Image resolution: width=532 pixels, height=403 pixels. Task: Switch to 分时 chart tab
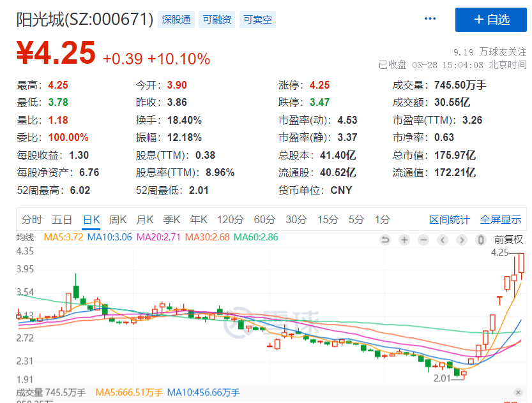click(32, 220)
